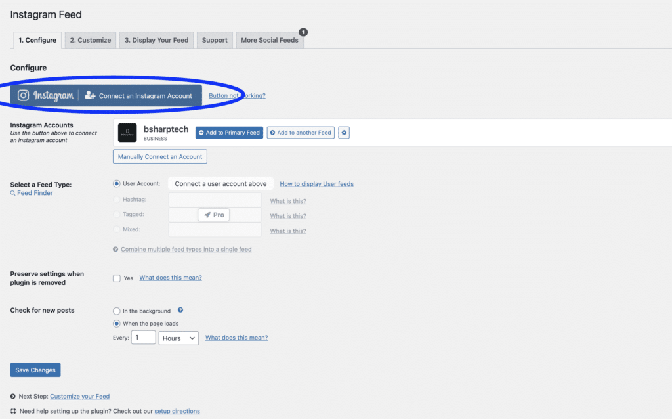Viewport: 672px width, 419px height.
Task: Tick the Preserve settings Yes checkbox
Action: pyautogui.click(x=117, y=278)
